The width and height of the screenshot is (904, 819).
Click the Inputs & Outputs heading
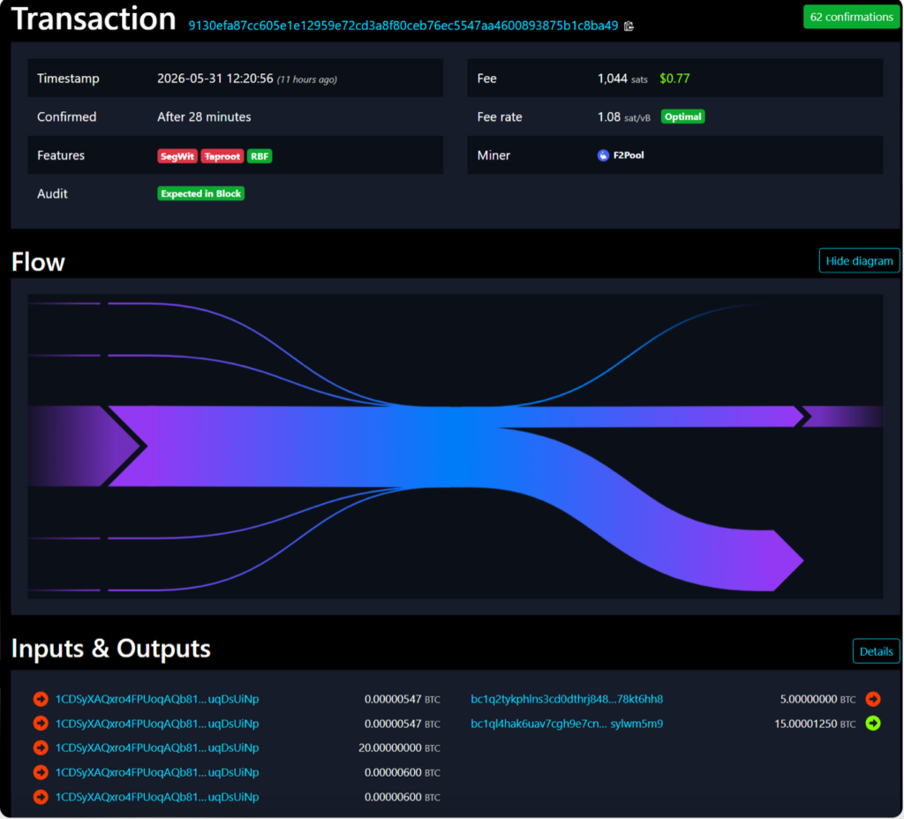[110, 649]
